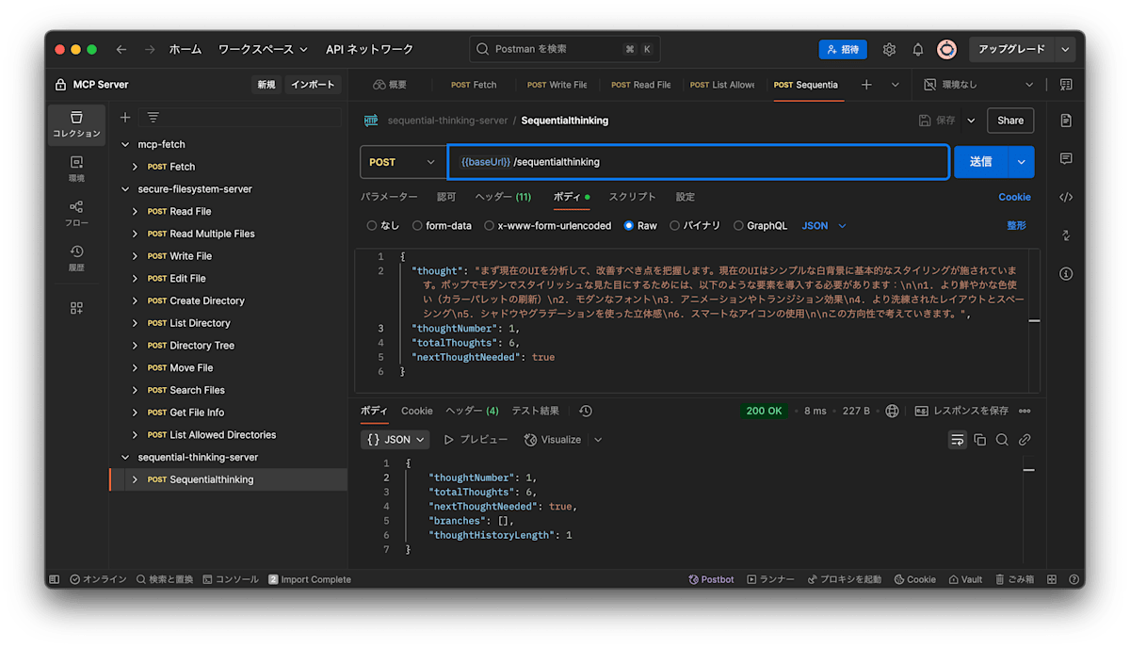
Task: Click the 送信 send button
Action: 981,162
